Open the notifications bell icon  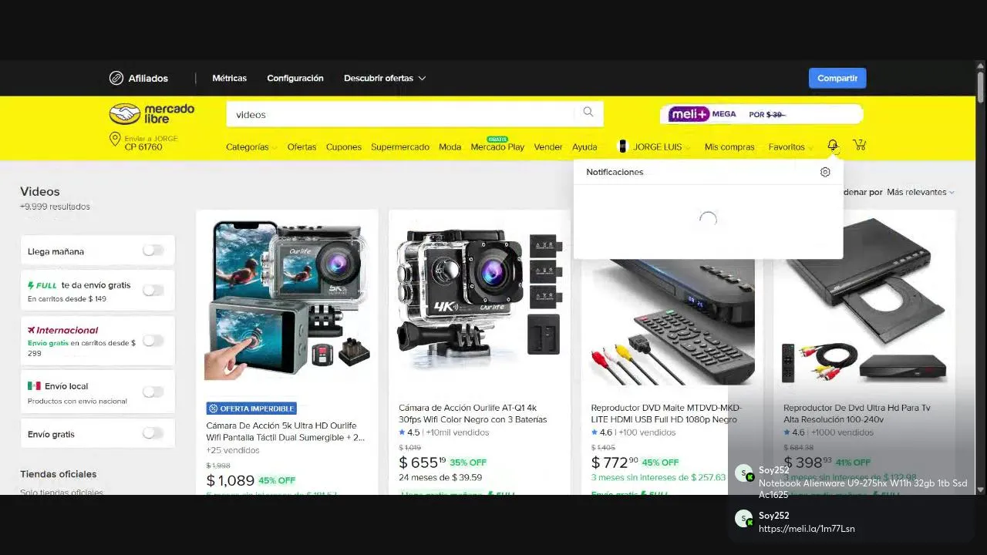(833, 146)
